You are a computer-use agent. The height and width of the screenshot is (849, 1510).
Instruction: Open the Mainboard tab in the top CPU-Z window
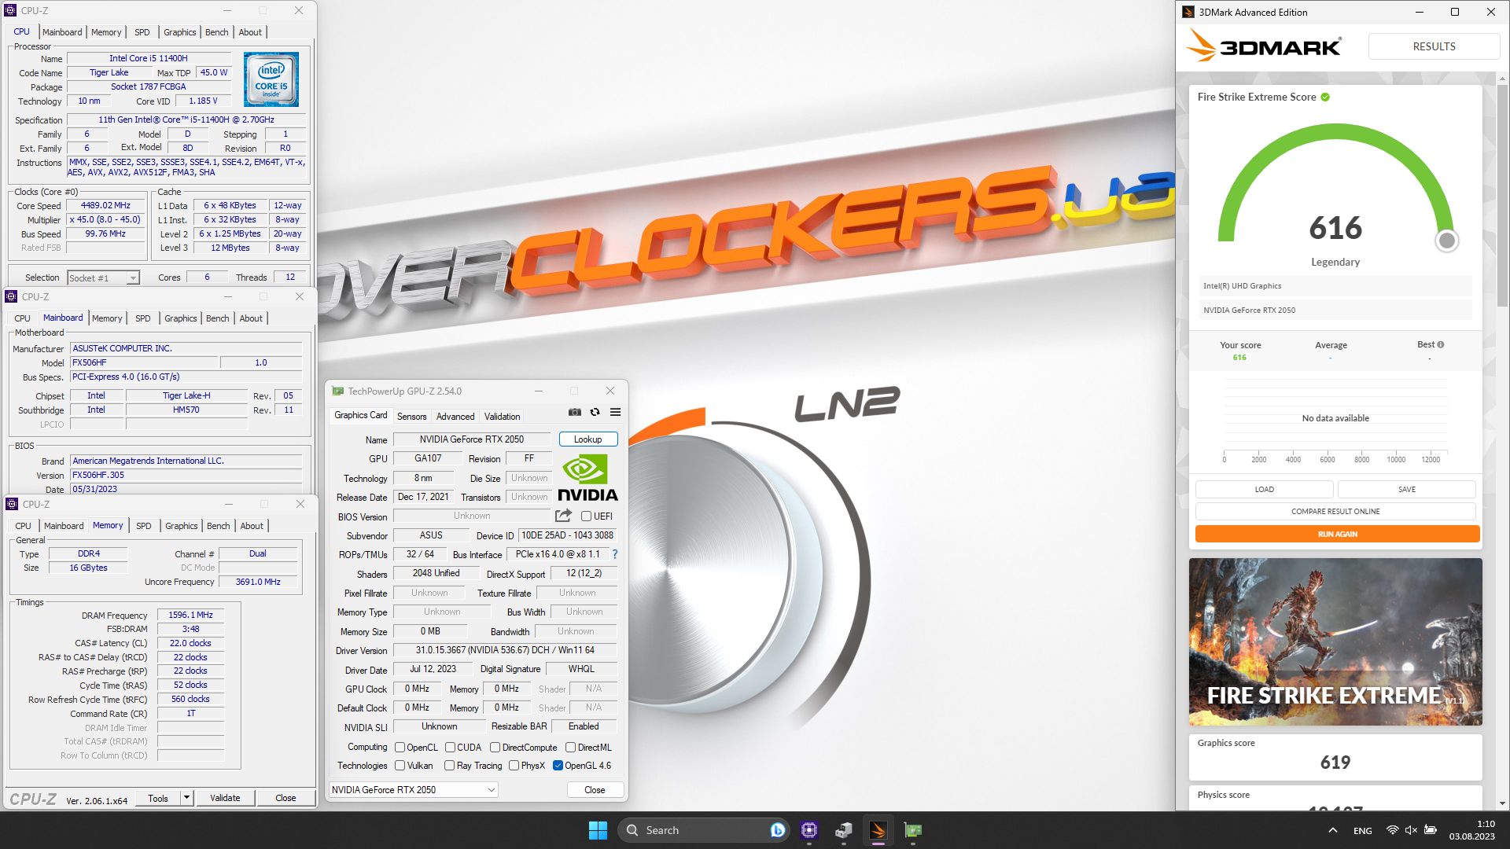pyautogui.click(x=62, y=32)
